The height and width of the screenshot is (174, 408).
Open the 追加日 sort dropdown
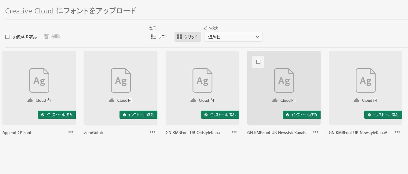pos(233,37)
